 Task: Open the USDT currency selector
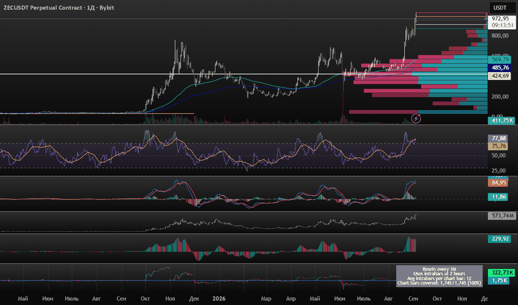click(x=500, y=8)
